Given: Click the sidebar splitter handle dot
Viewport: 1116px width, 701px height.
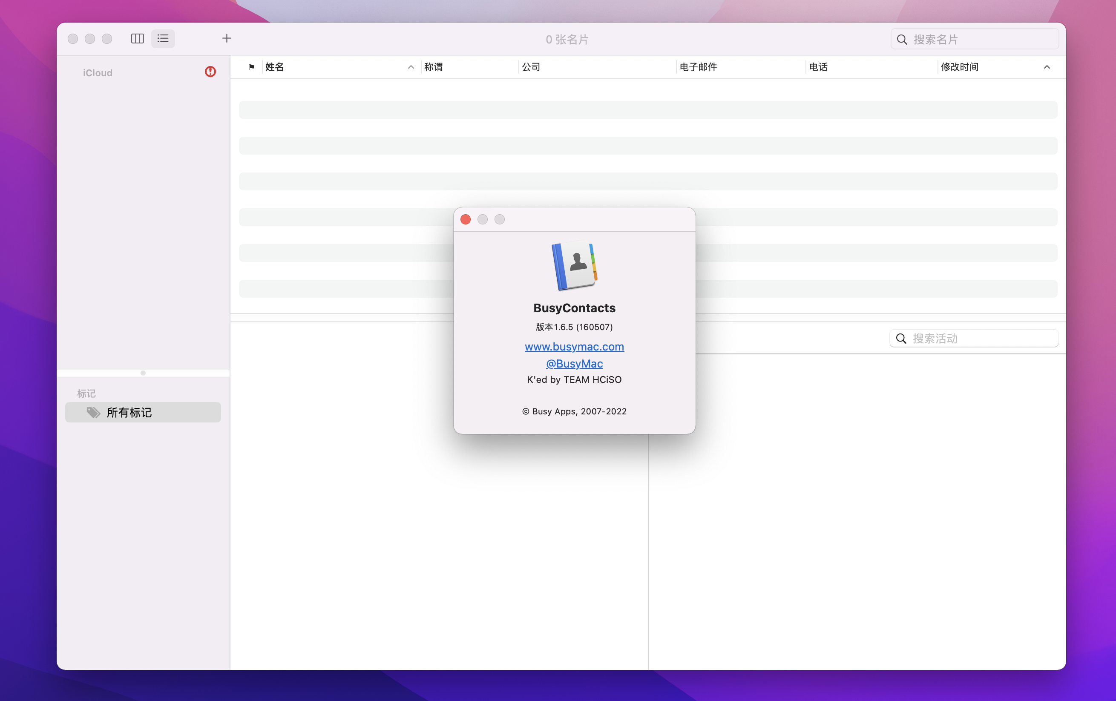Looking at the screenshot, I should [x=143, y=373].
